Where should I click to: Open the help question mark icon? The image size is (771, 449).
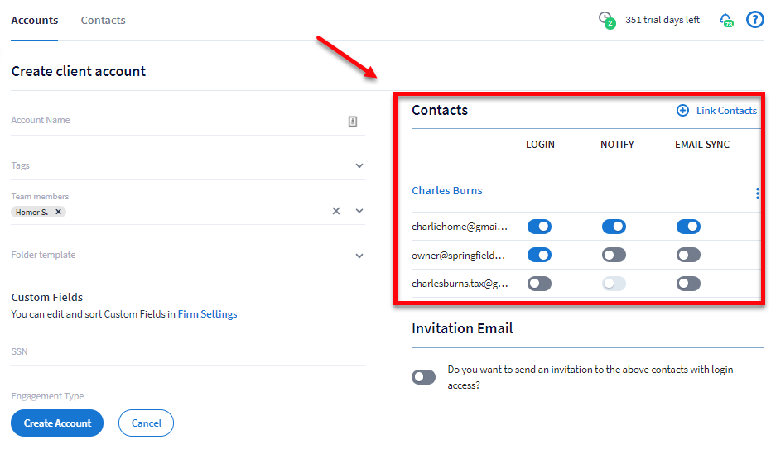pyautogui.click(x=754, y=20)
